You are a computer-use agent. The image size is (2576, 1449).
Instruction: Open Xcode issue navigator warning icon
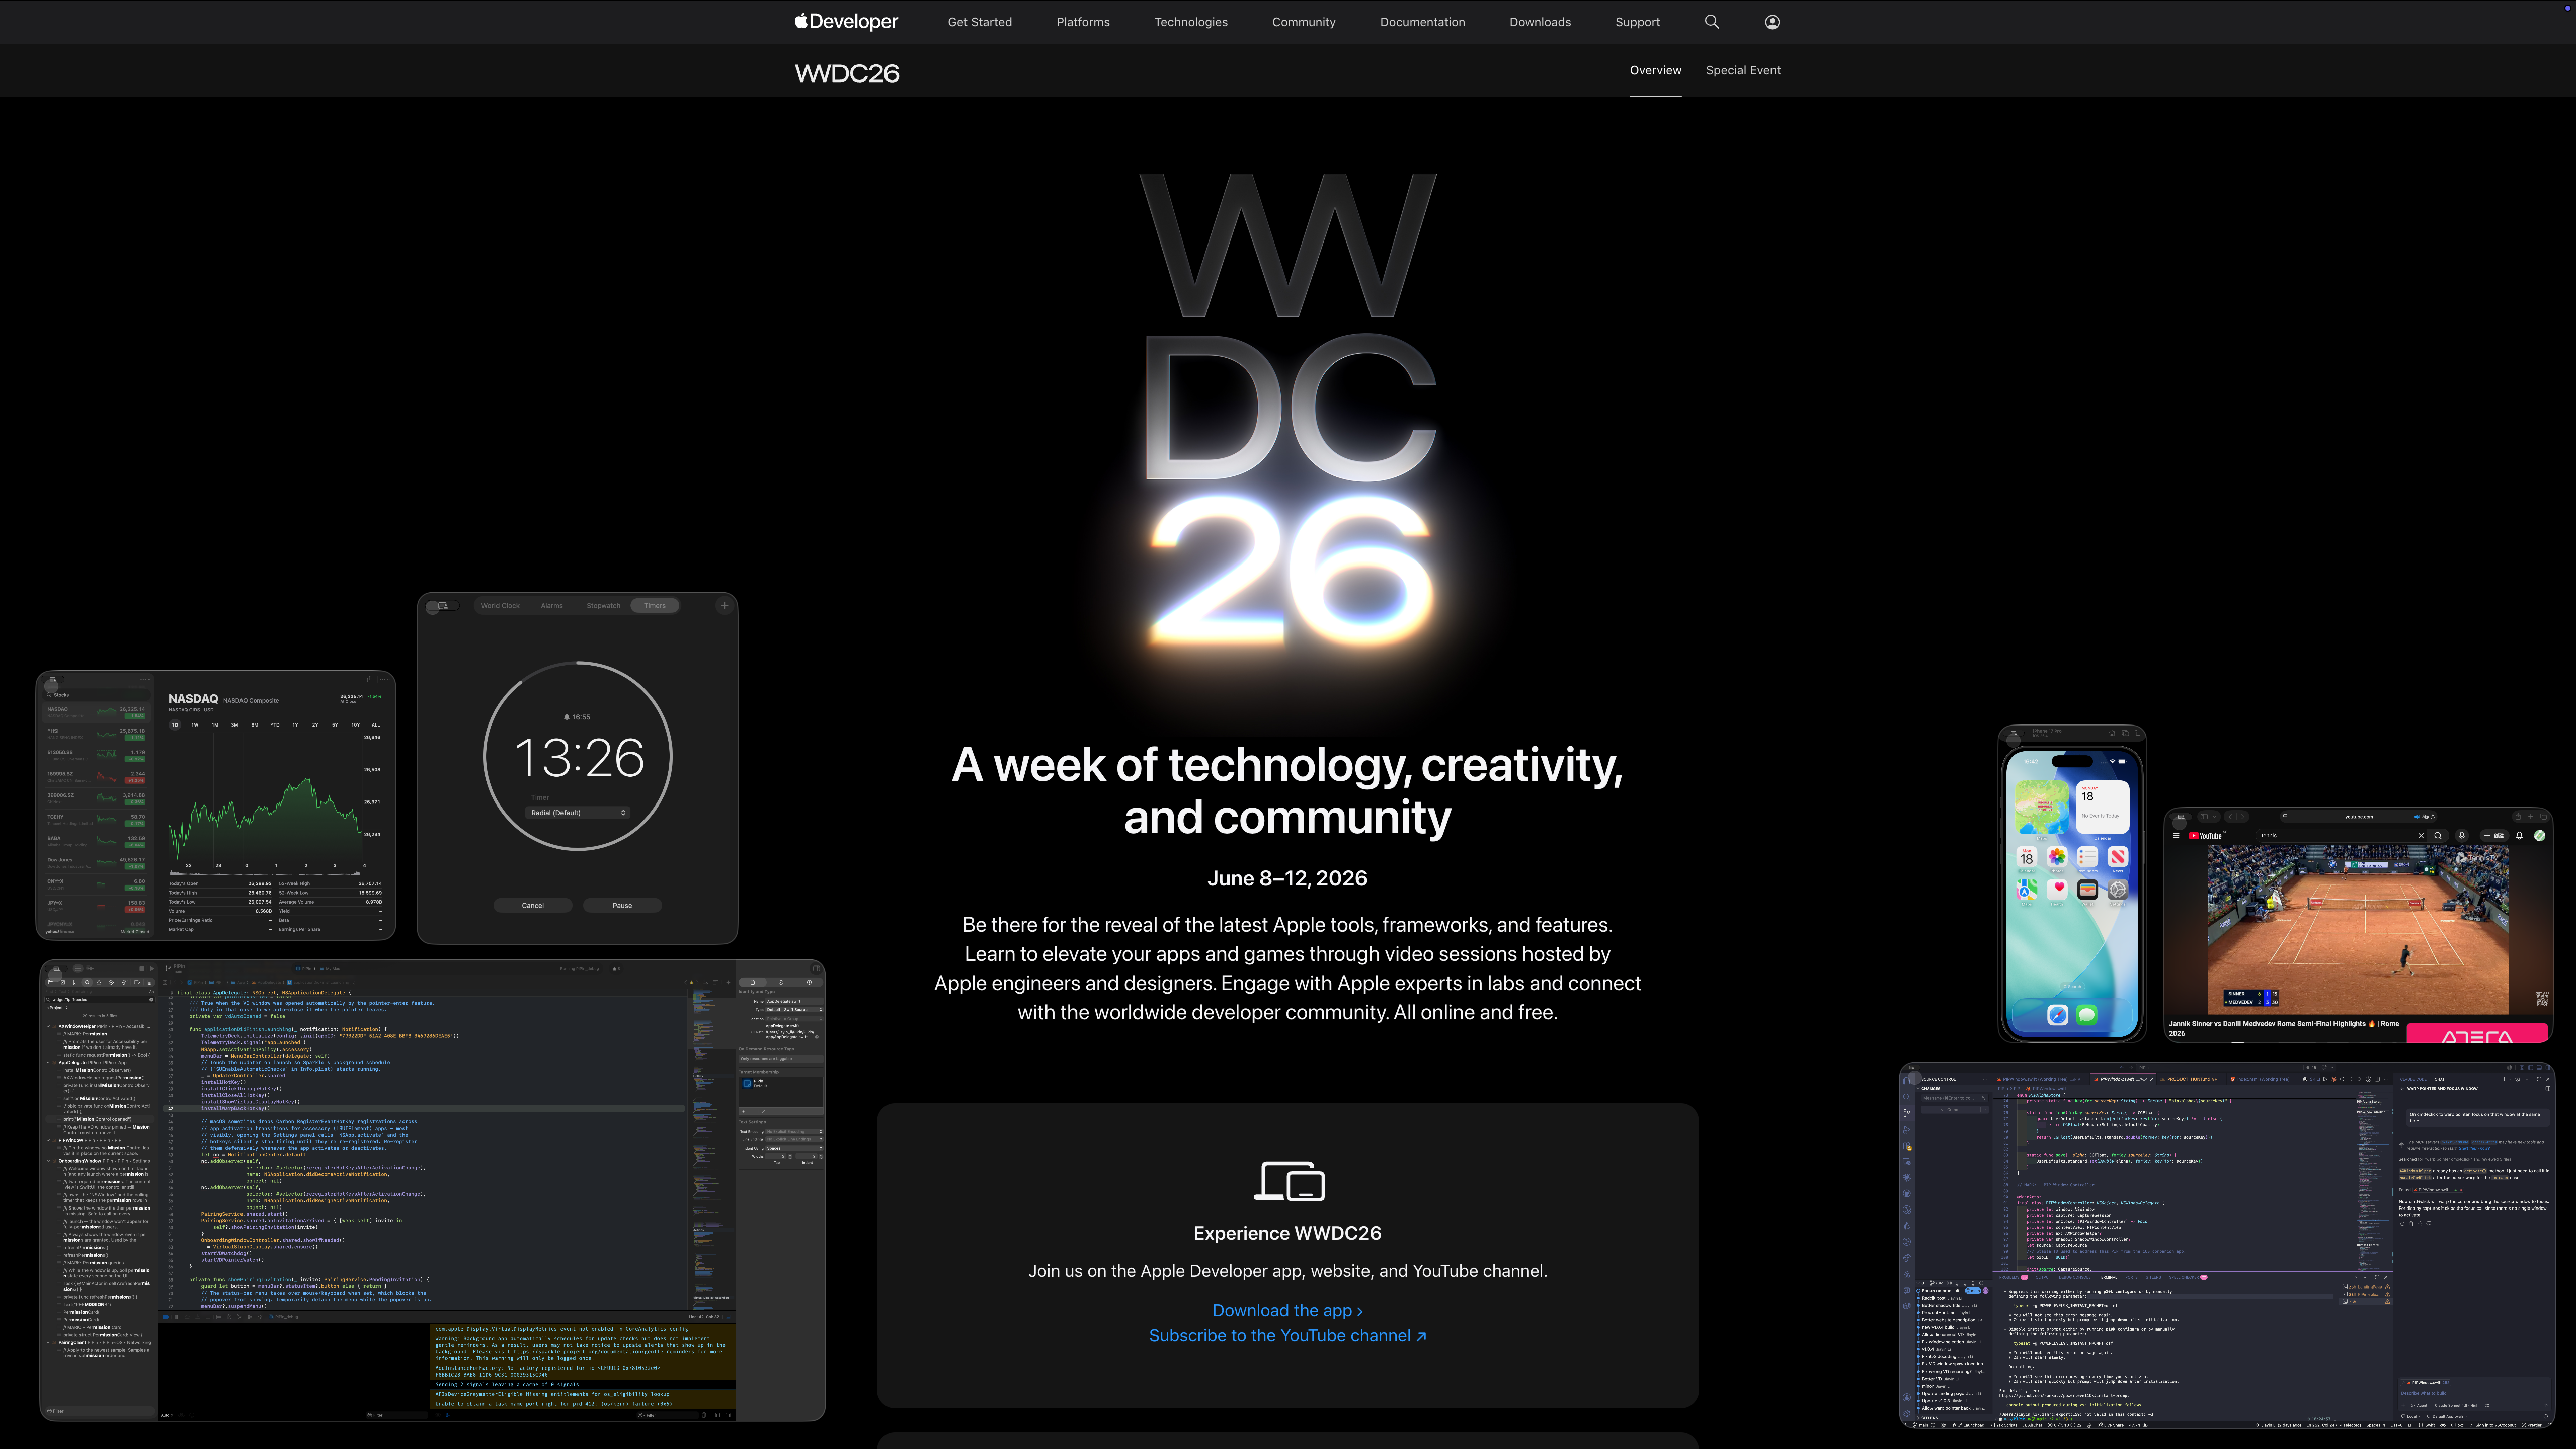point(99,982)
